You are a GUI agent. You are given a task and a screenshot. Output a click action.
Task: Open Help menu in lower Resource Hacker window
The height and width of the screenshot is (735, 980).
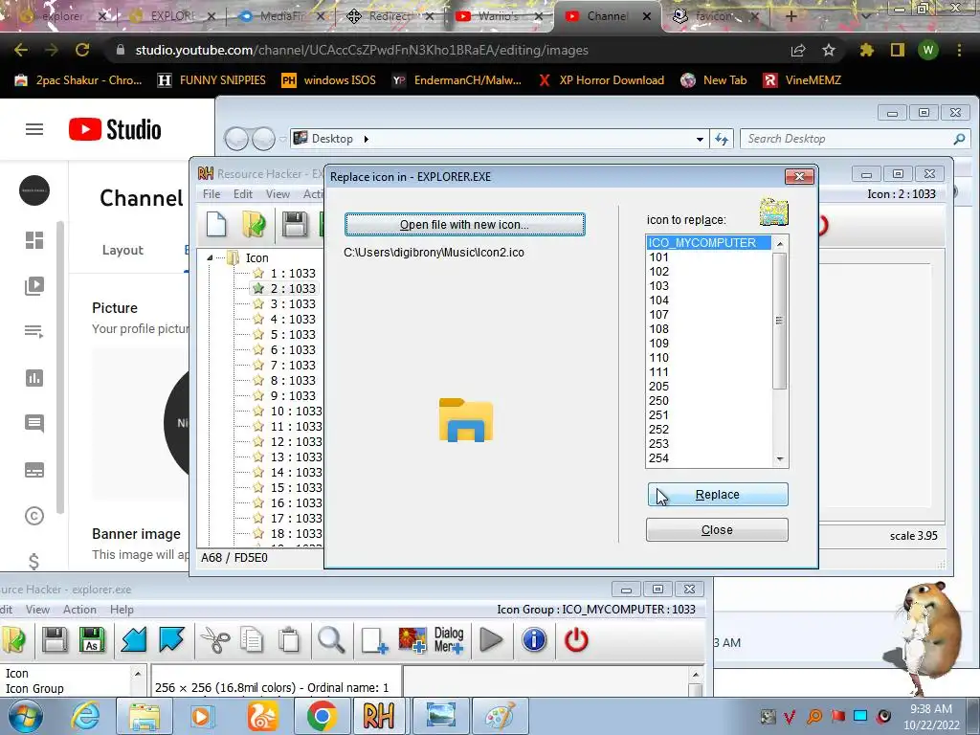(122, 610)
